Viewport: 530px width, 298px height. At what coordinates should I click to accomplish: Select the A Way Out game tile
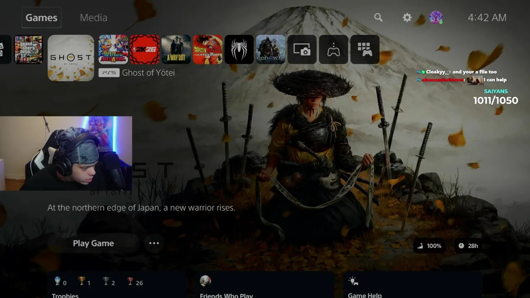(x=176, y=49)
